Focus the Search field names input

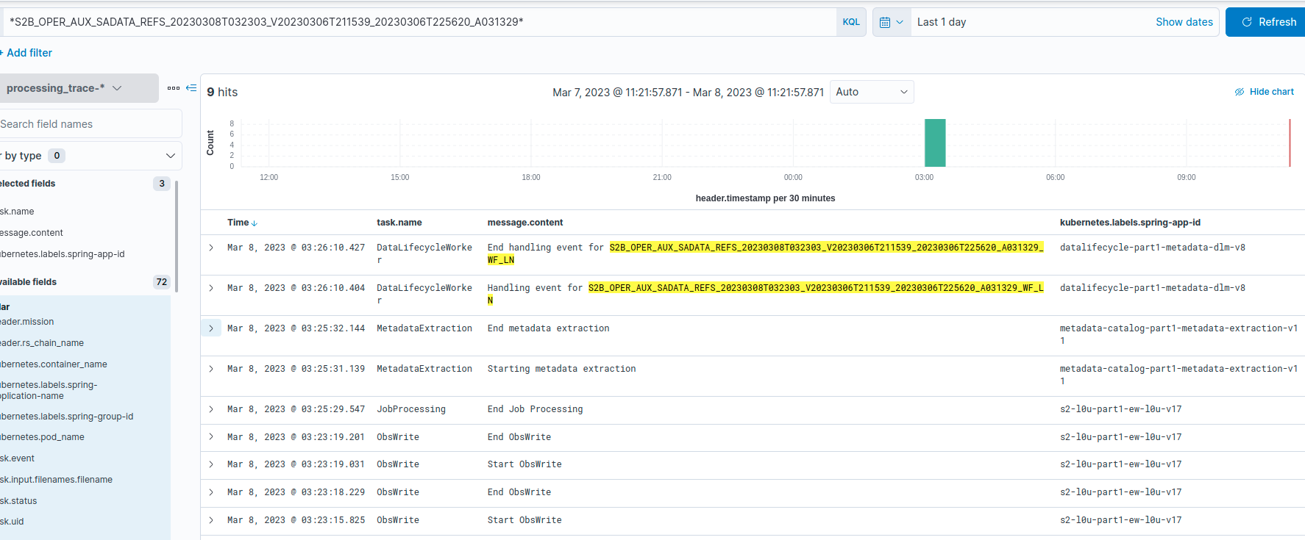coord(90,124)
